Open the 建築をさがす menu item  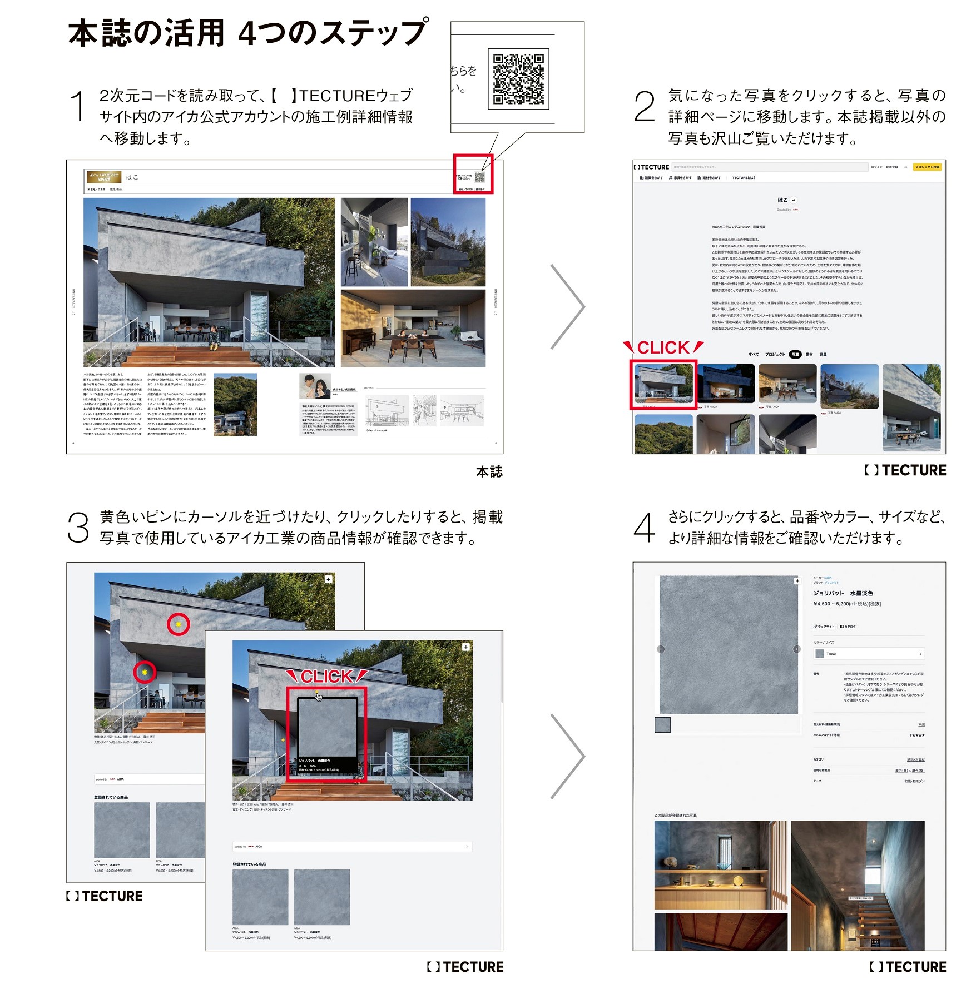(x=652, y=178)
